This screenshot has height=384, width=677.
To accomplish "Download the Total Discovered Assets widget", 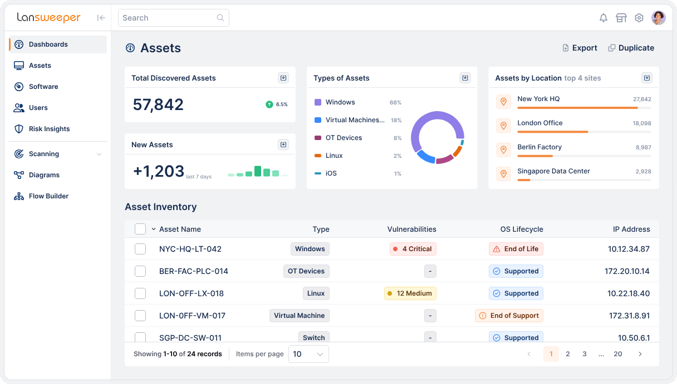I will tap(283, 78).
